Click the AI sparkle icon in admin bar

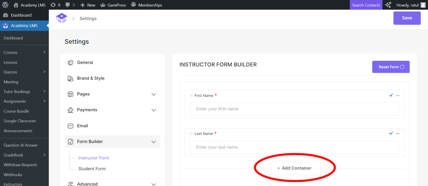[388, 5]
